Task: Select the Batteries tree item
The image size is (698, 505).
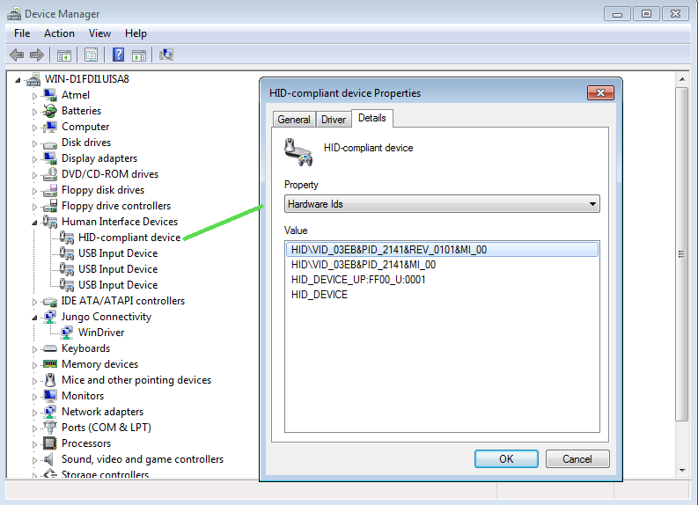Action: [82, 111]
